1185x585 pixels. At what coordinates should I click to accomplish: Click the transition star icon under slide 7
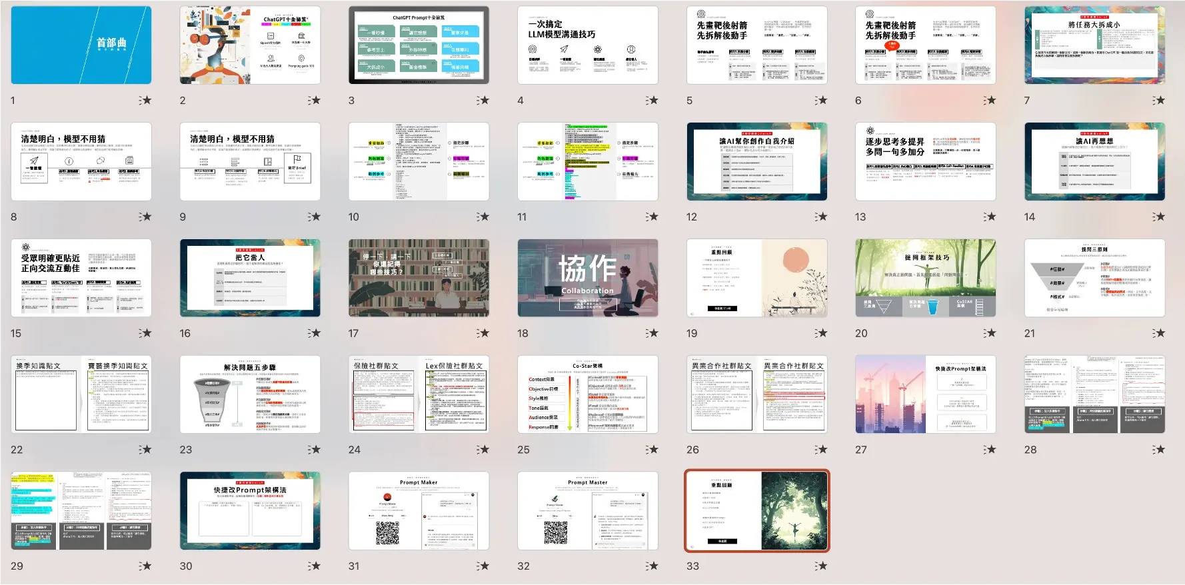pyautogui.click(x=1159, y=100)
